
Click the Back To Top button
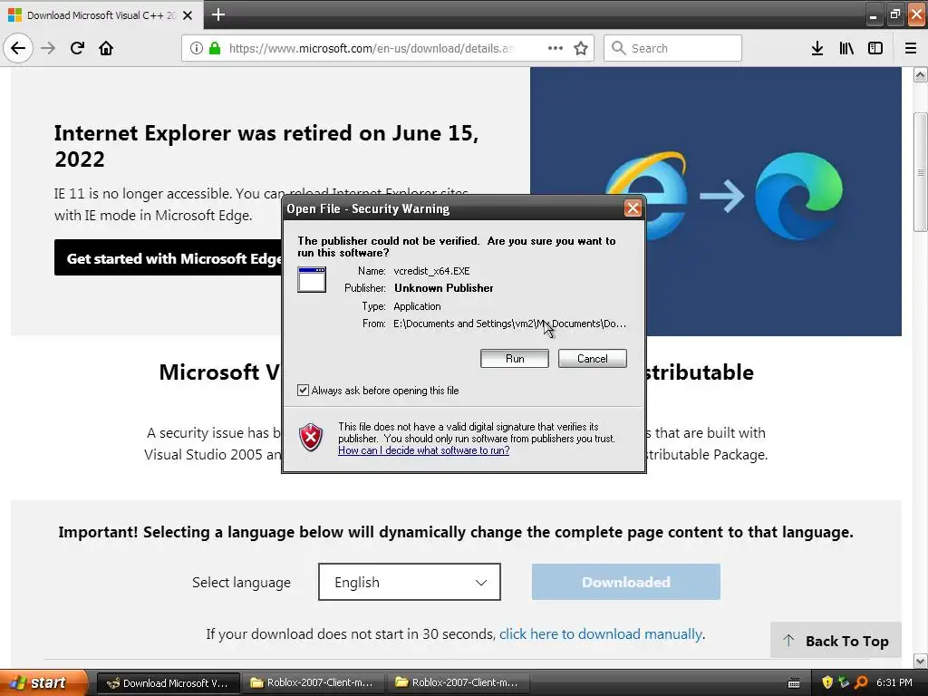(x=836, y=641)
